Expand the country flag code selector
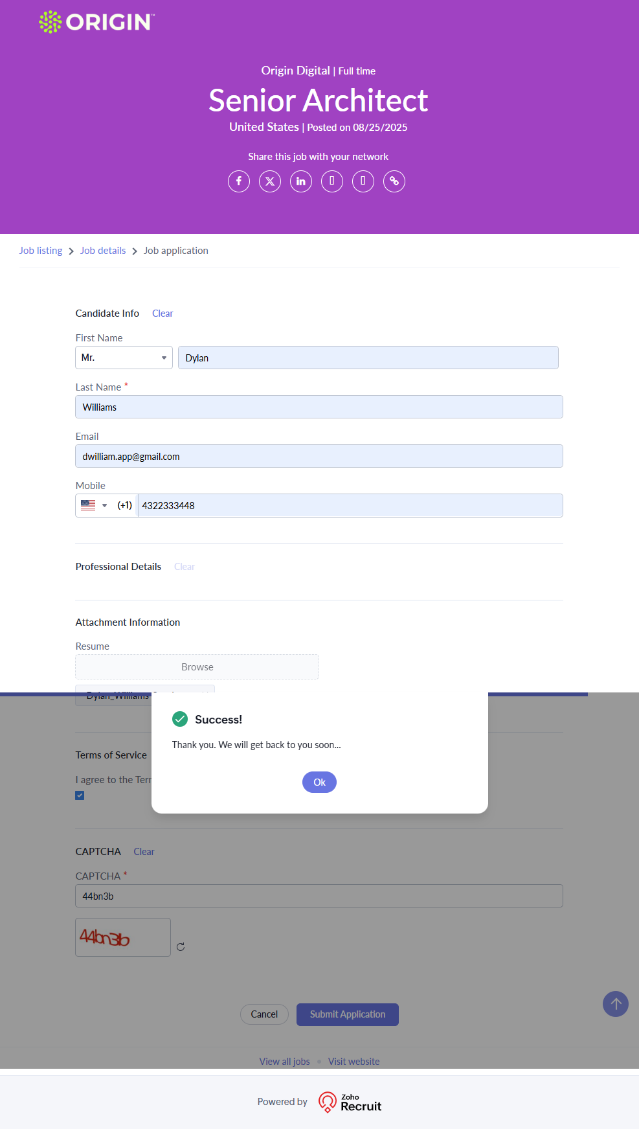Viewport: 639px width, 1129px height. coord(95,505)
